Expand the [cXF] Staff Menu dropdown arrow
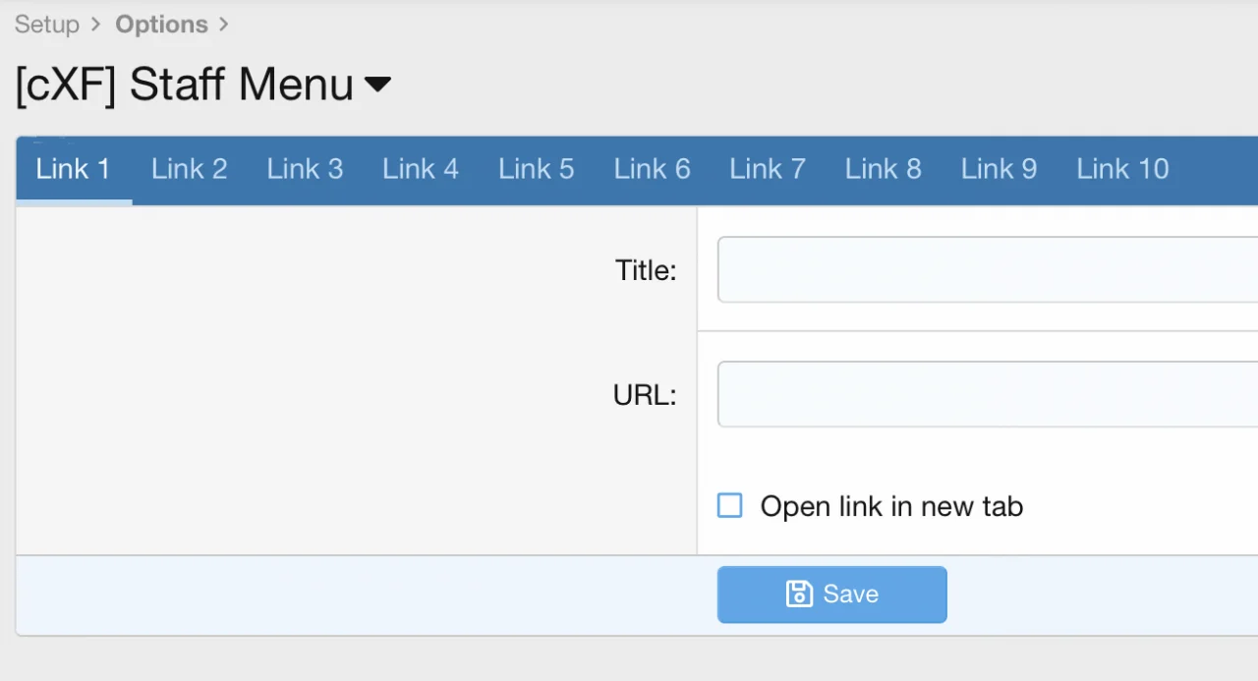 point(377,85)
